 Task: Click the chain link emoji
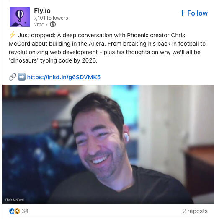coord(13,77)
